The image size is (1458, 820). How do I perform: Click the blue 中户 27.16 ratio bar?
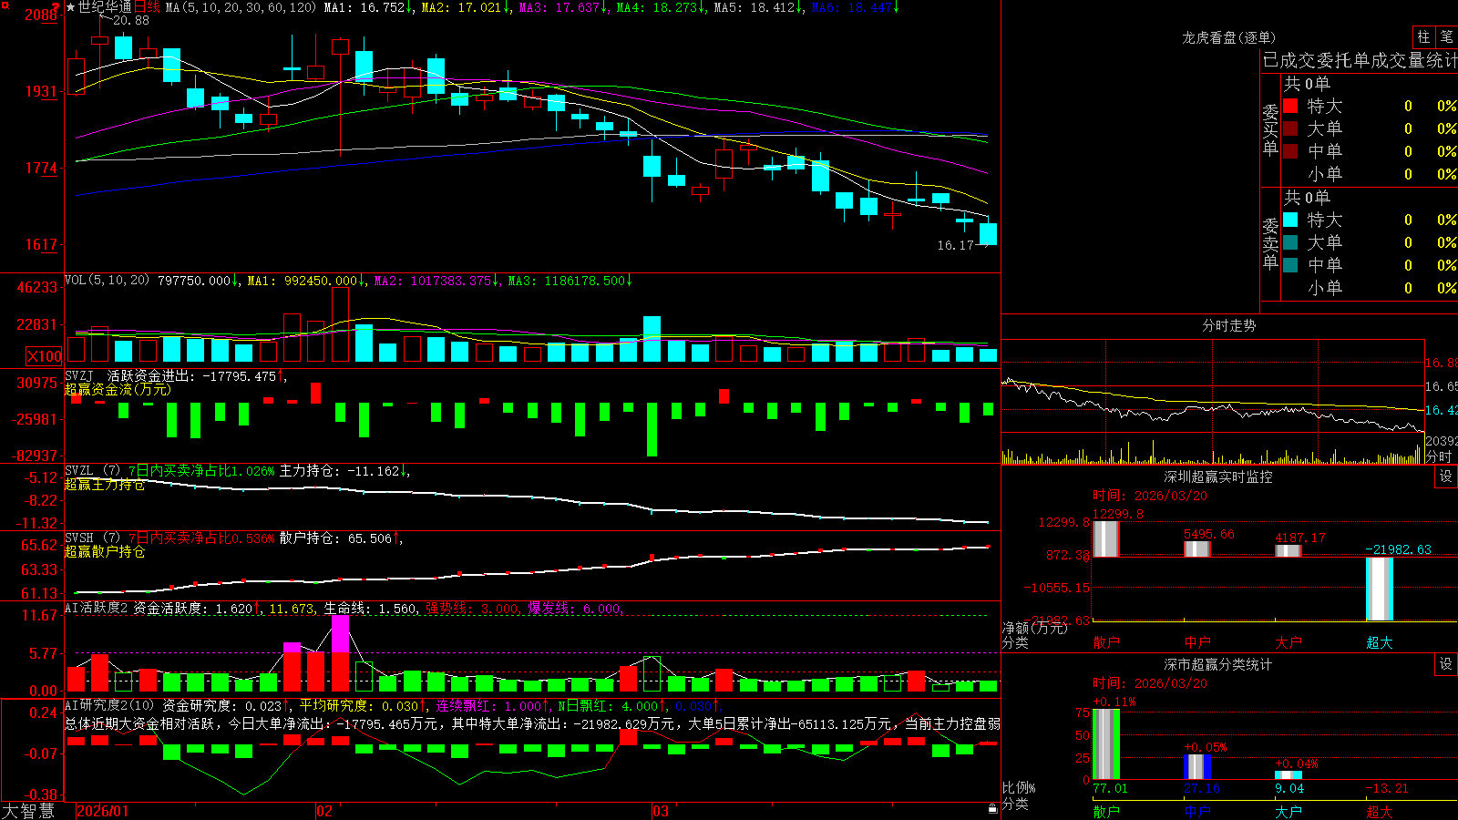(x=1197, y=767)
